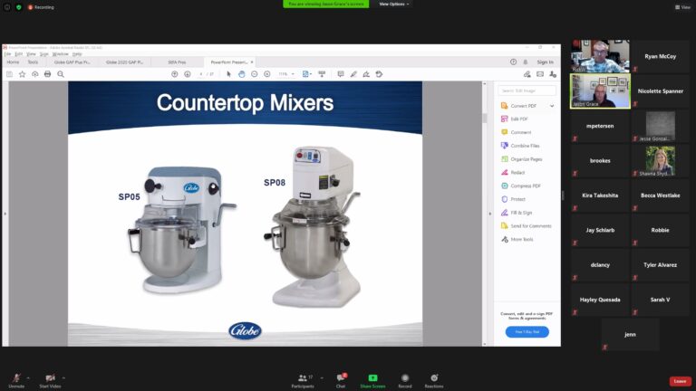Click the Acrobat help question mark icon
The image size is (696, 391).
(513, 62)
